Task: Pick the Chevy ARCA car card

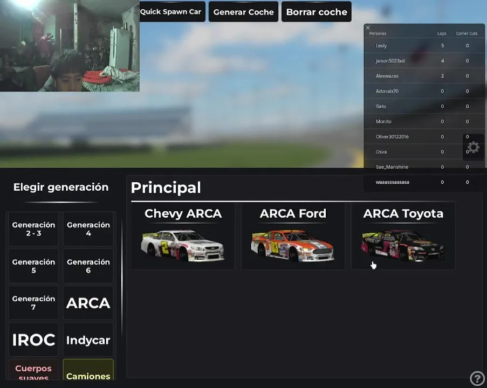Action: (183, 236)
